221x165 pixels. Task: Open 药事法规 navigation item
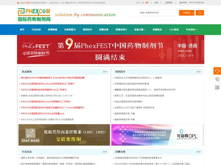[x=104, y=30]
